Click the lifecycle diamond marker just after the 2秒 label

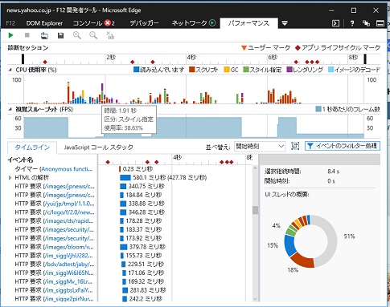(132, 62)
